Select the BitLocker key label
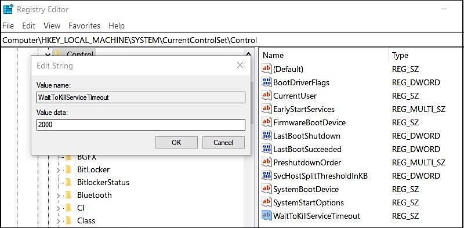 (x=93, y=169)
